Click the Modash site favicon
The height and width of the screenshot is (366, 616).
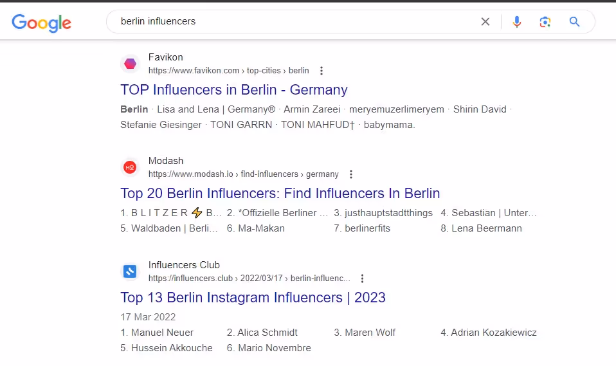pyautogui.click(x=130, y=167)
